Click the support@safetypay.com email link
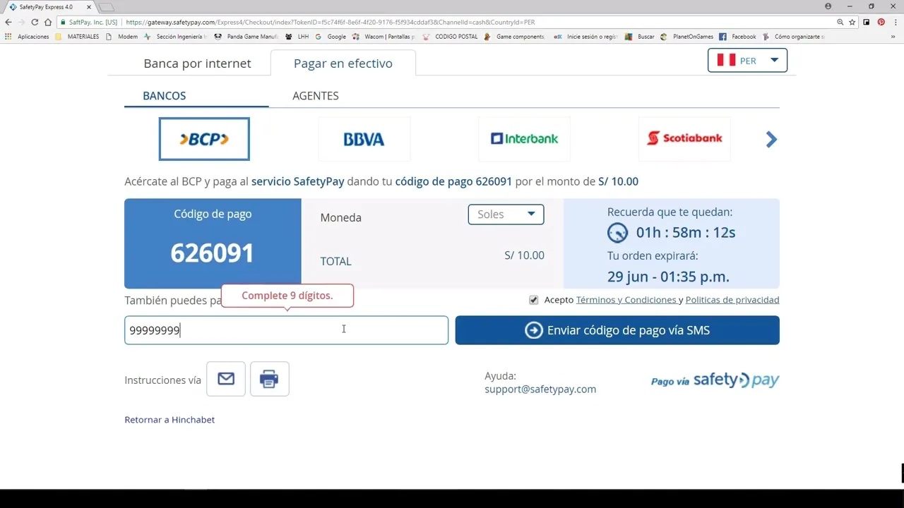 tap(540, 389)
